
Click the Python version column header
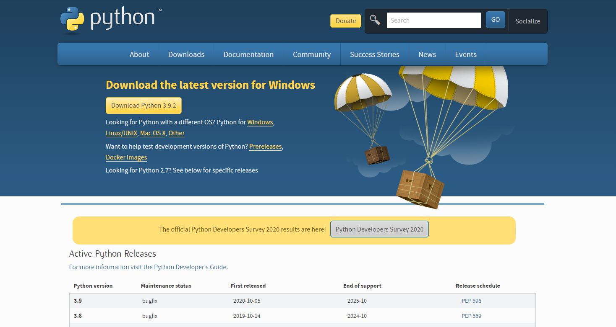tap(93, 286)
